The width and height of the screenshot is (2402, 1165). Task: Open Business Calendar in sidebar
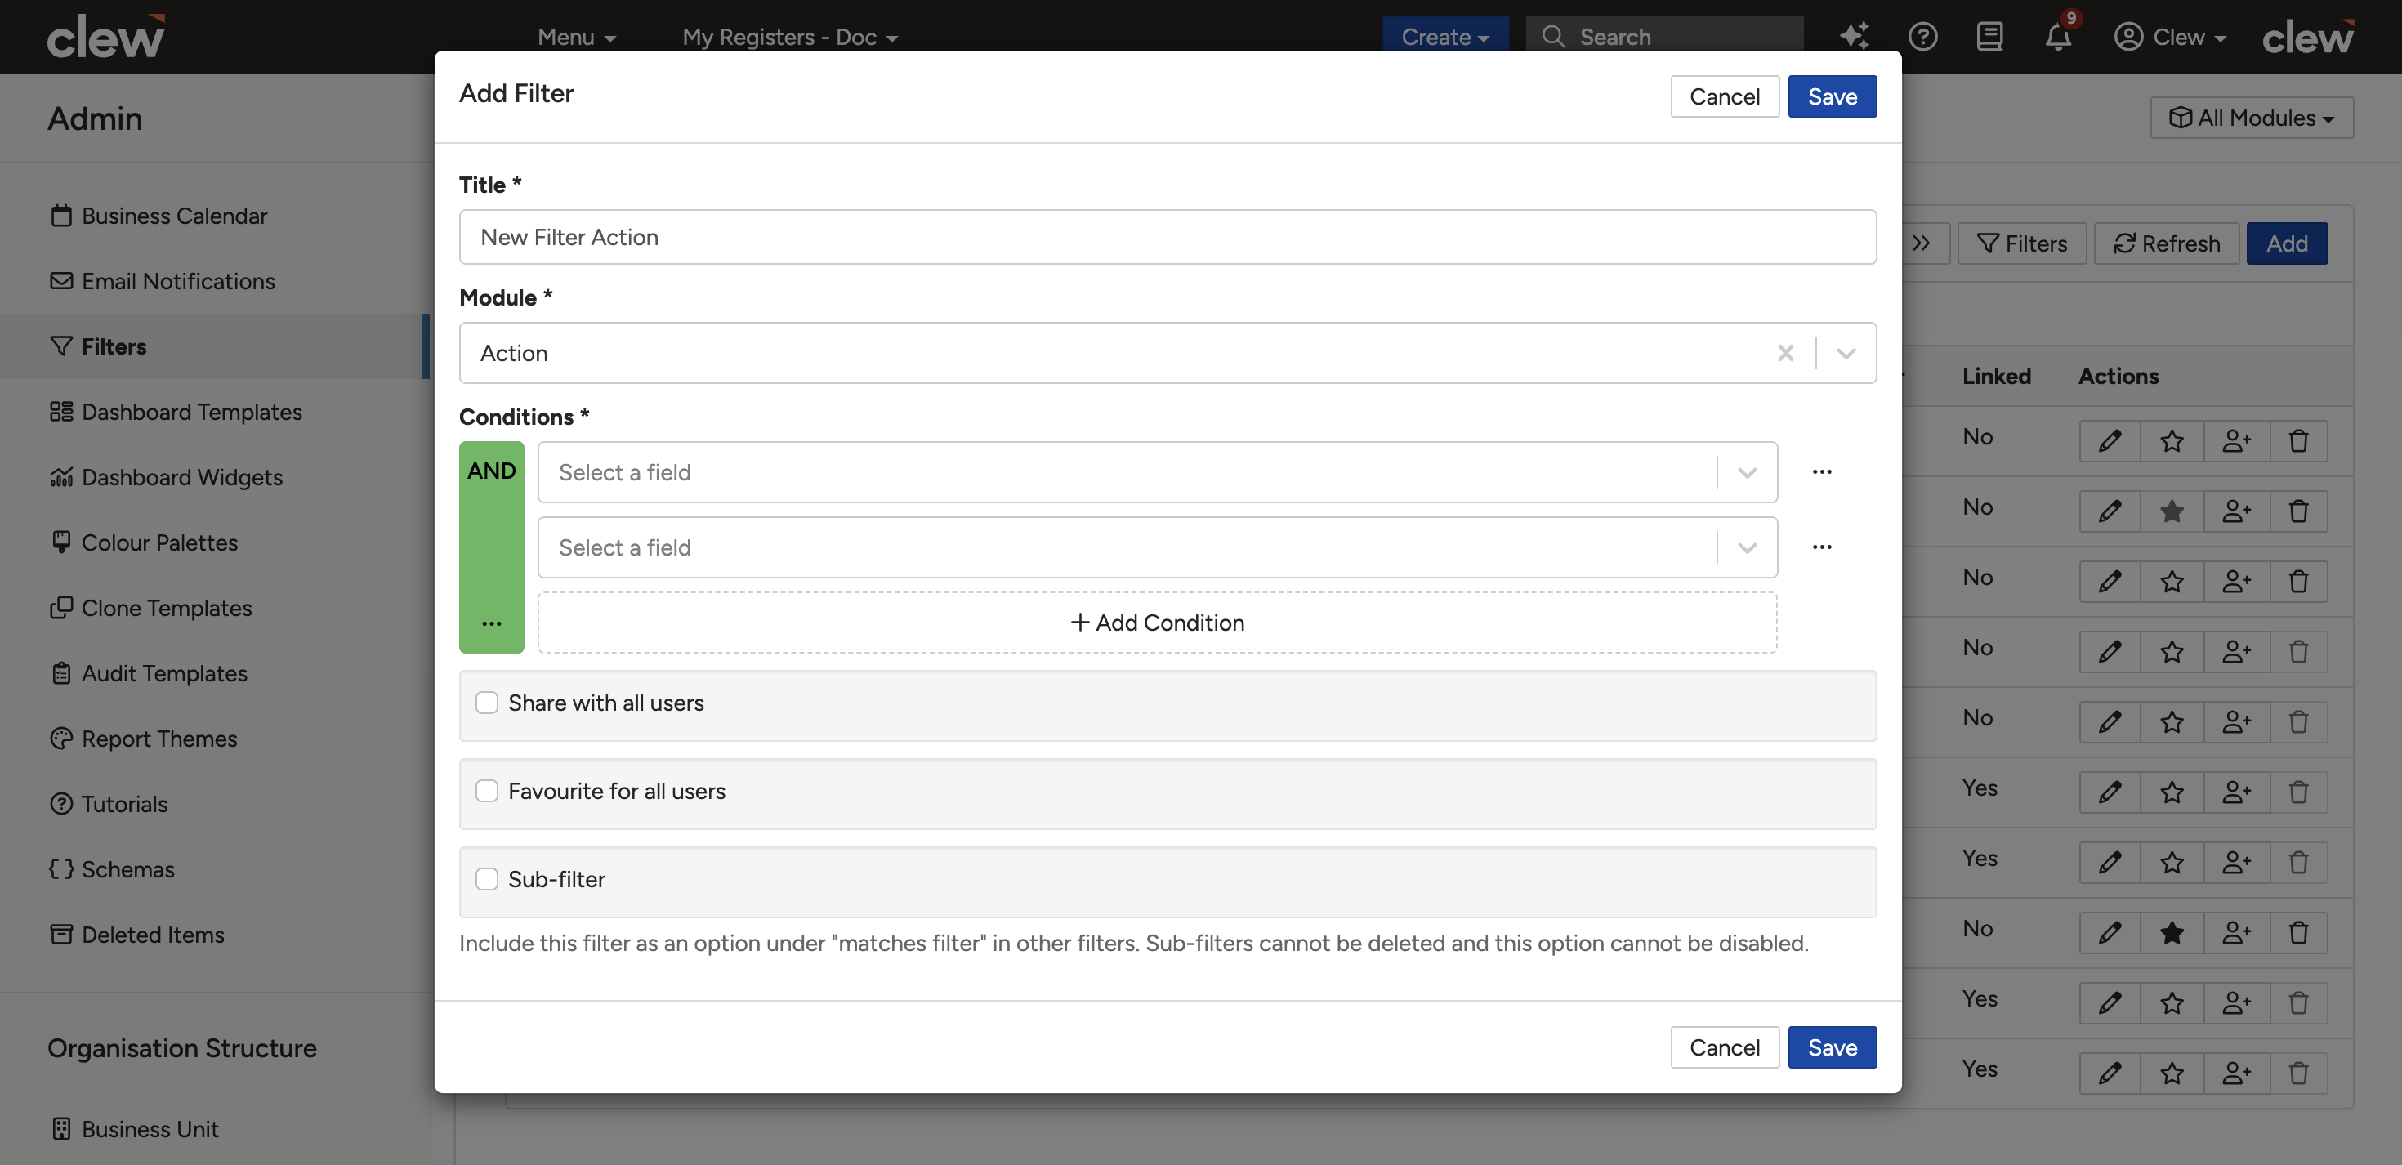[158, 216]
